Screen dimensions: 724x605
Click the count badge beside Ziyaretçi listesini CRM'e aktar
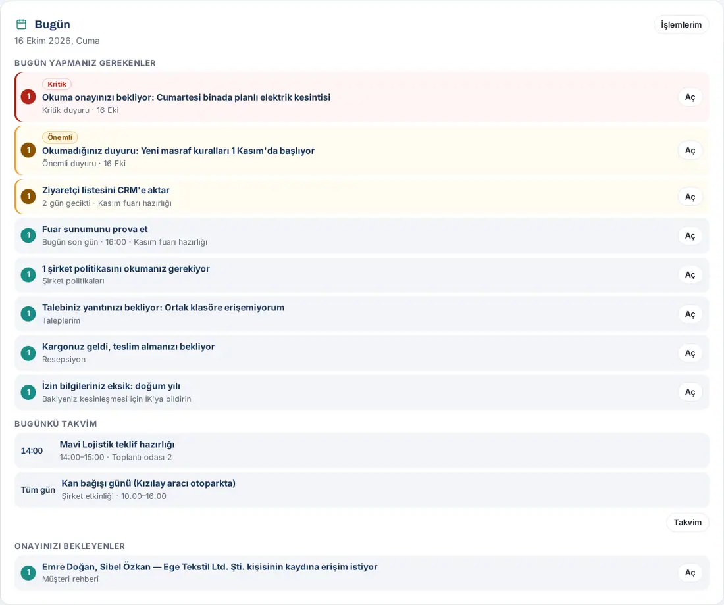coord(28,196)
